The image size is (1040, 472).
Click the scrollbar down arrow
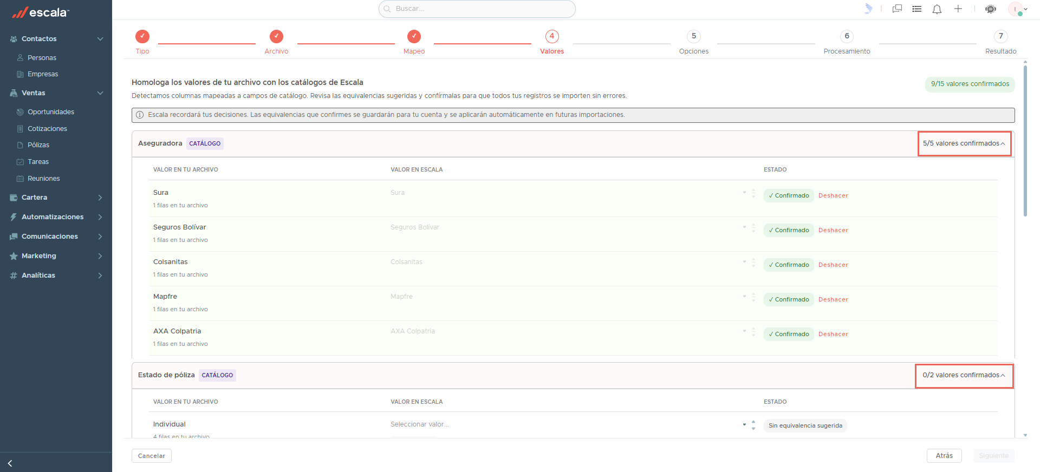[x=1025, y=435]
